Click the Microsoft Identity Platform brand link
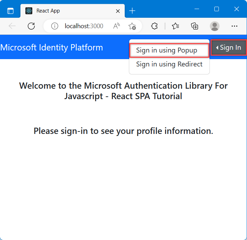The width and height of the screenshot is (247, 240). (51, 47)
